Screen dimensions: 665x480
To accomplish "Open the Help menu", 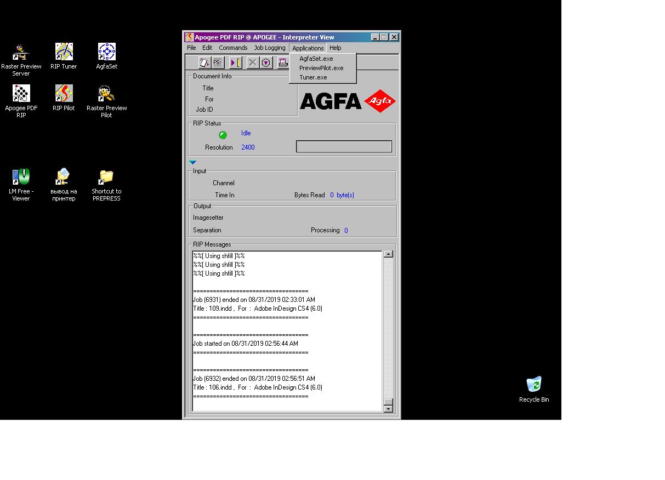I will pyautogui.click(x=335, y=48).
